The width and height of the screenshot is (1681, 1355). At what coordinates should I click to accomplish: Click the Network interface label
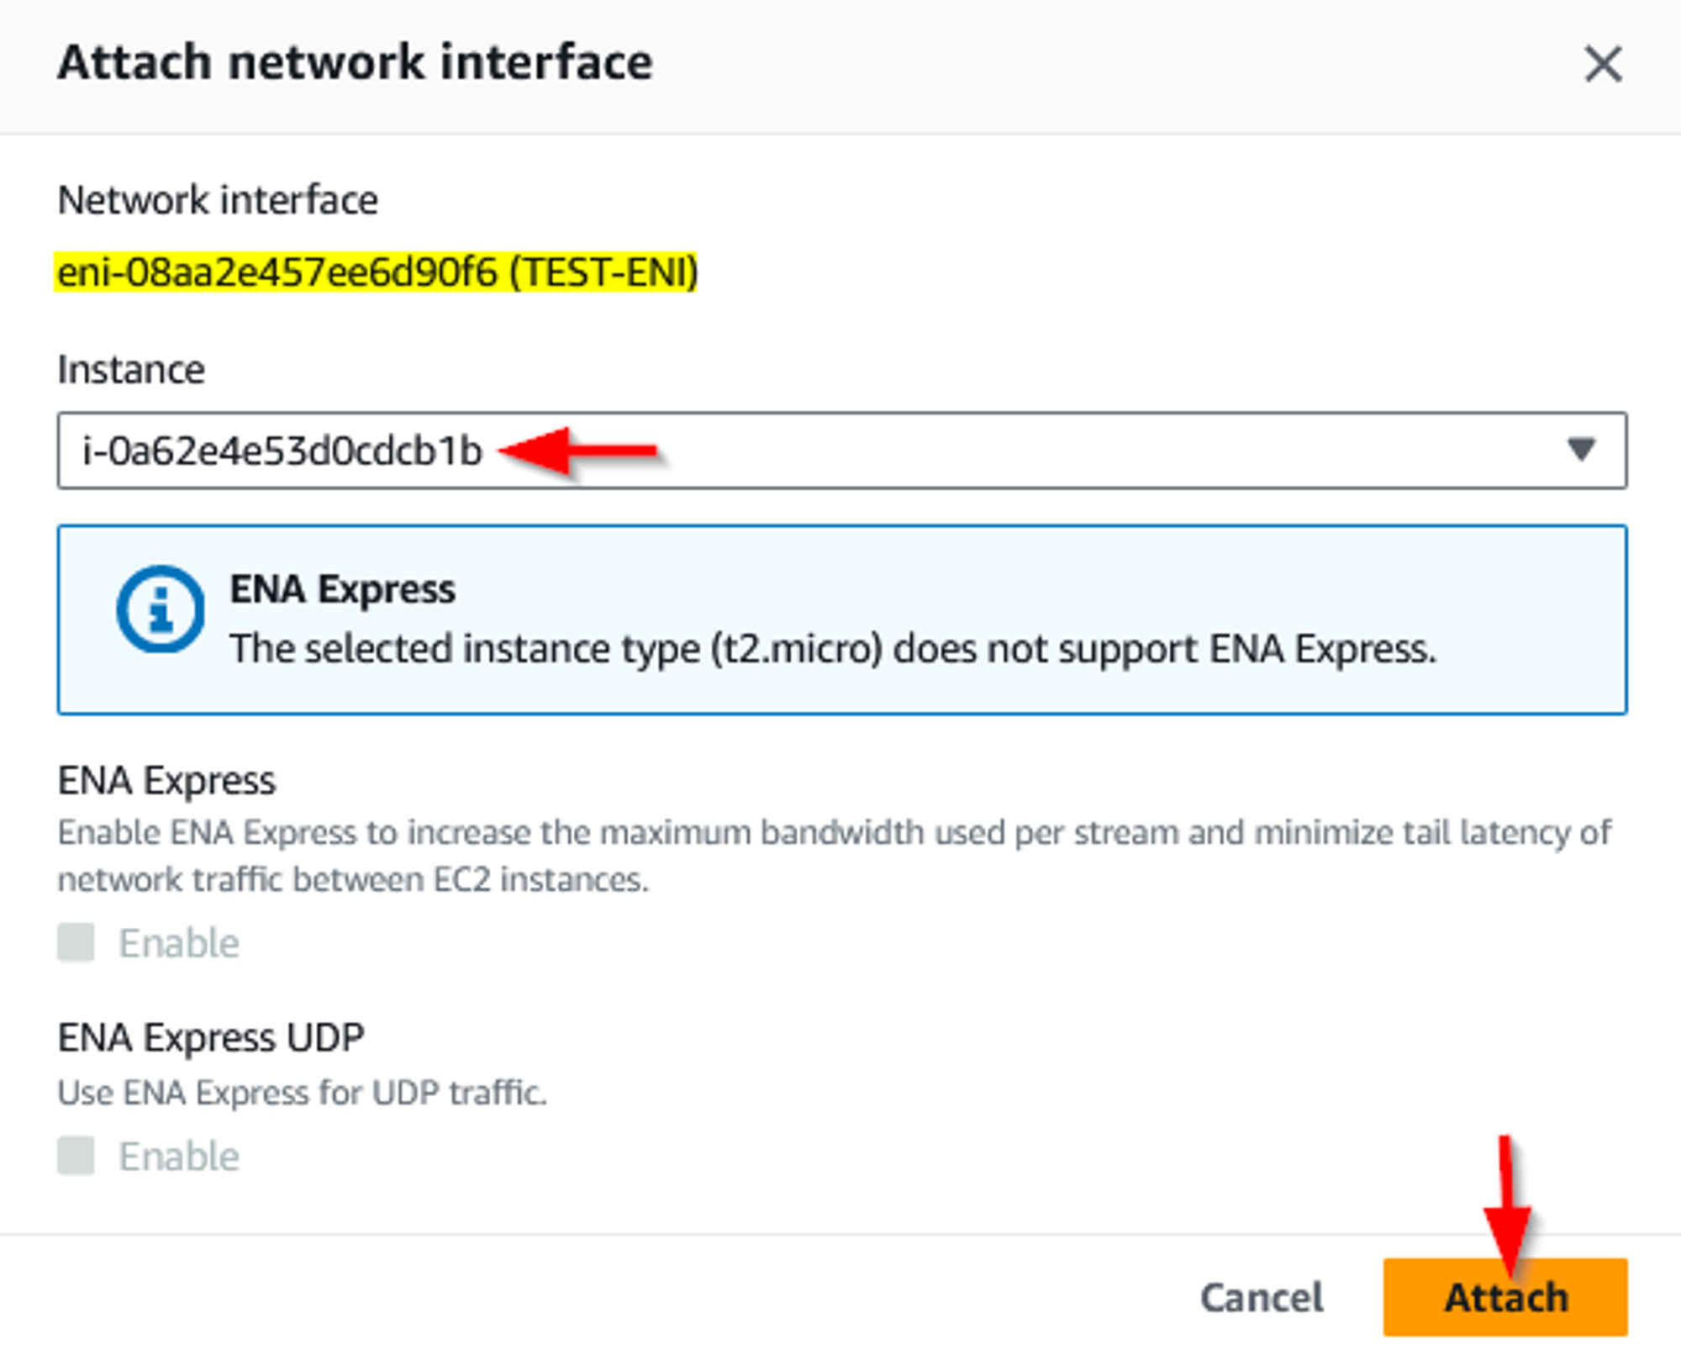tap(217, 200)
